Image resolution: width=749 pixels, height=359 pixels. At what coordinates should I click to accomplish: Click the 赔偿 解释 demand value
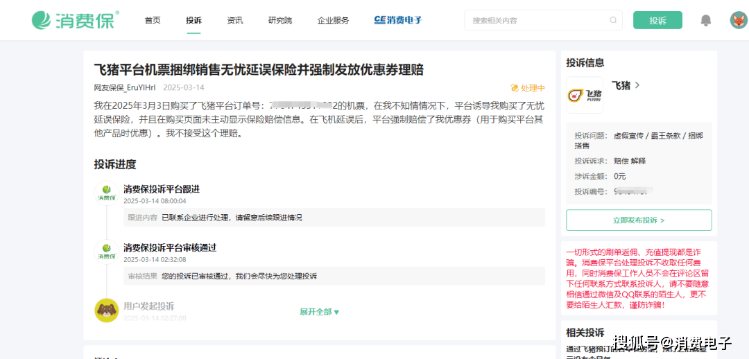630,161
